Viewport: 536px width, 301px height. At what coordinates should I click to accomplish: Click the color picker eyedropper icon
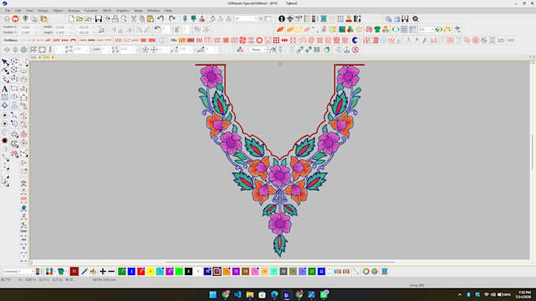pos(84,271)
